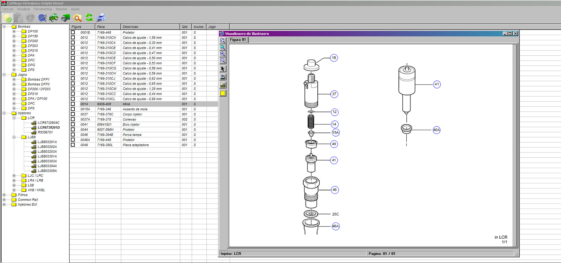Screen dimensions: 561x263
Task: Click the green refresh arrows icon
Action: pyautogui.click(x=89, y=18)
